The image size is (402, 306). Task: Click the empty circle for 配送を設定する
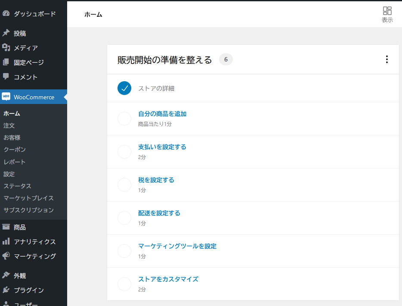[124, 217]
